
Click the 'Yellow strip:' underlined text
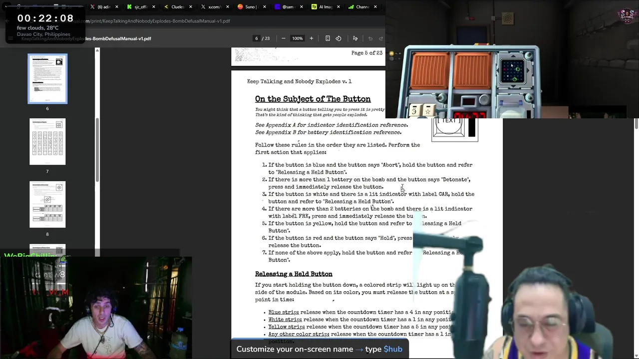coord(287,327)
